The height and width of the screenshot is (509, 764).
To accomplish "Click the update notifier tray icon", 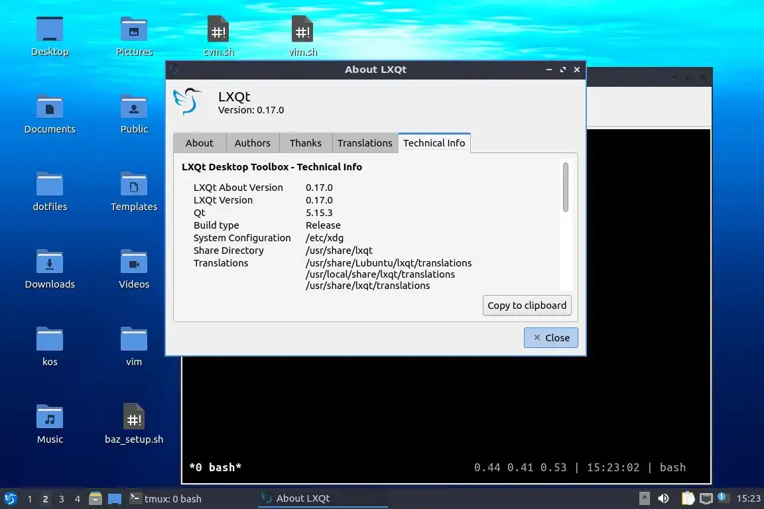I will point(723,497).
